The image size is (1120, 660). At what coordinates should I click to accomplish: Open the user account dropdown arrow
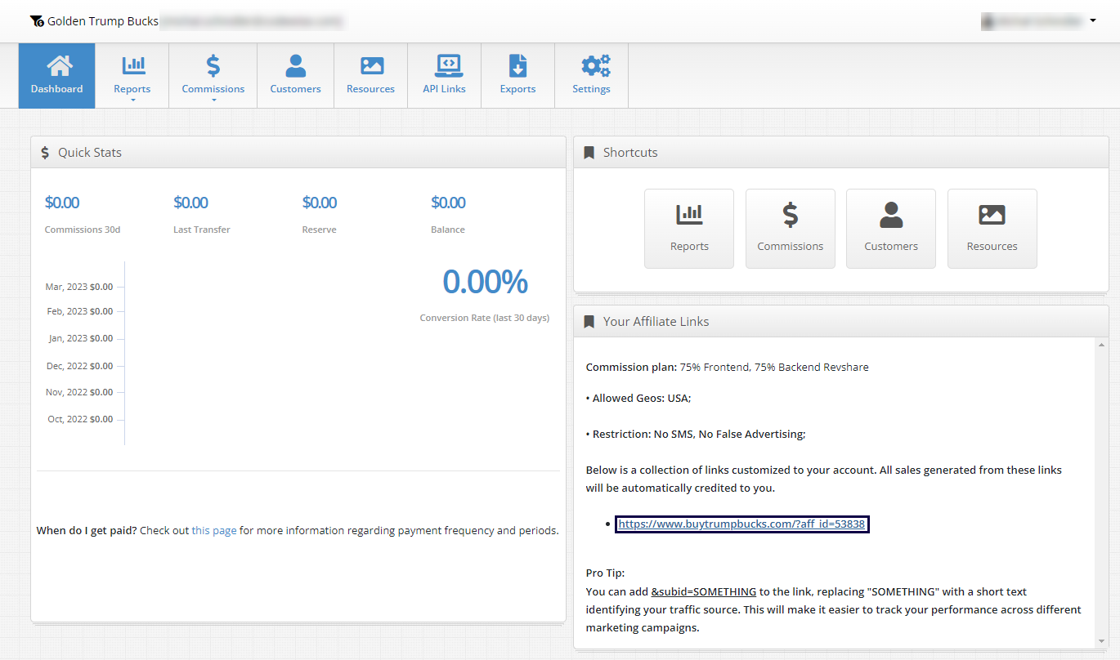[x=1093, y=20]
